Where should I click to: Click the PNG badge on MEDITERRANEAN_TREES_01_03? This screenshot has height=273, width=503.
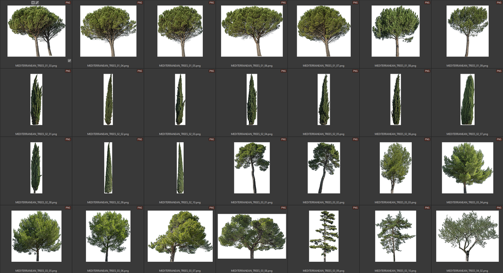coord(68,2)
